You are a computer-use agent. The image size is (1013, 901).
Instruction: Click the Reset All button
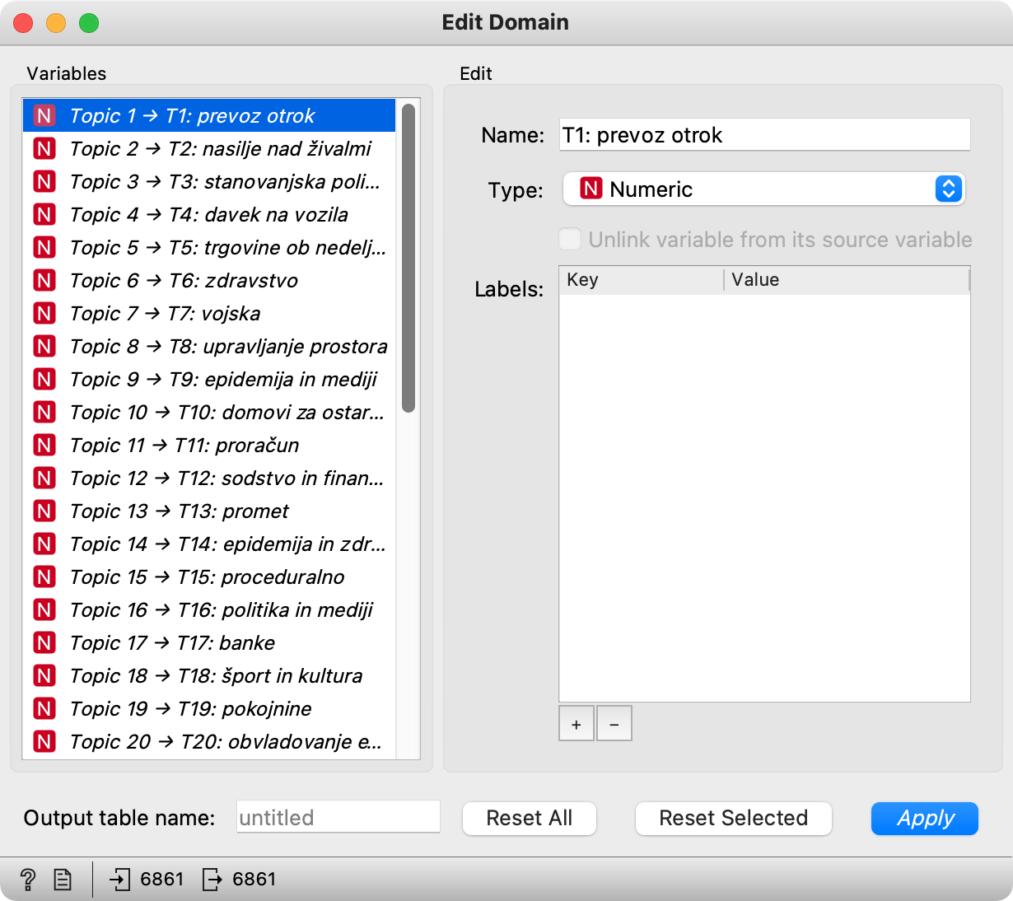529,819
